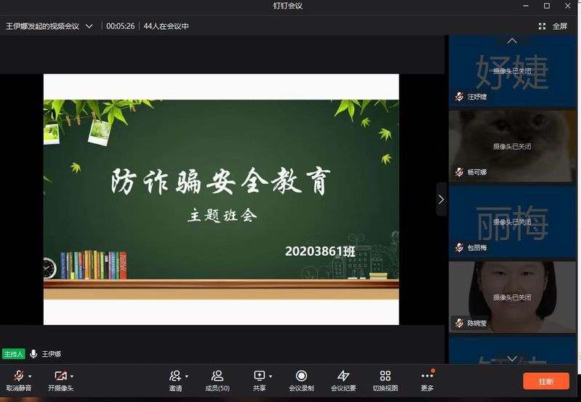Screen dimensions: 581x402
Task: Expand the meeting title dropdown 王伊娜发起的视频会议
Action: [89, 26]
